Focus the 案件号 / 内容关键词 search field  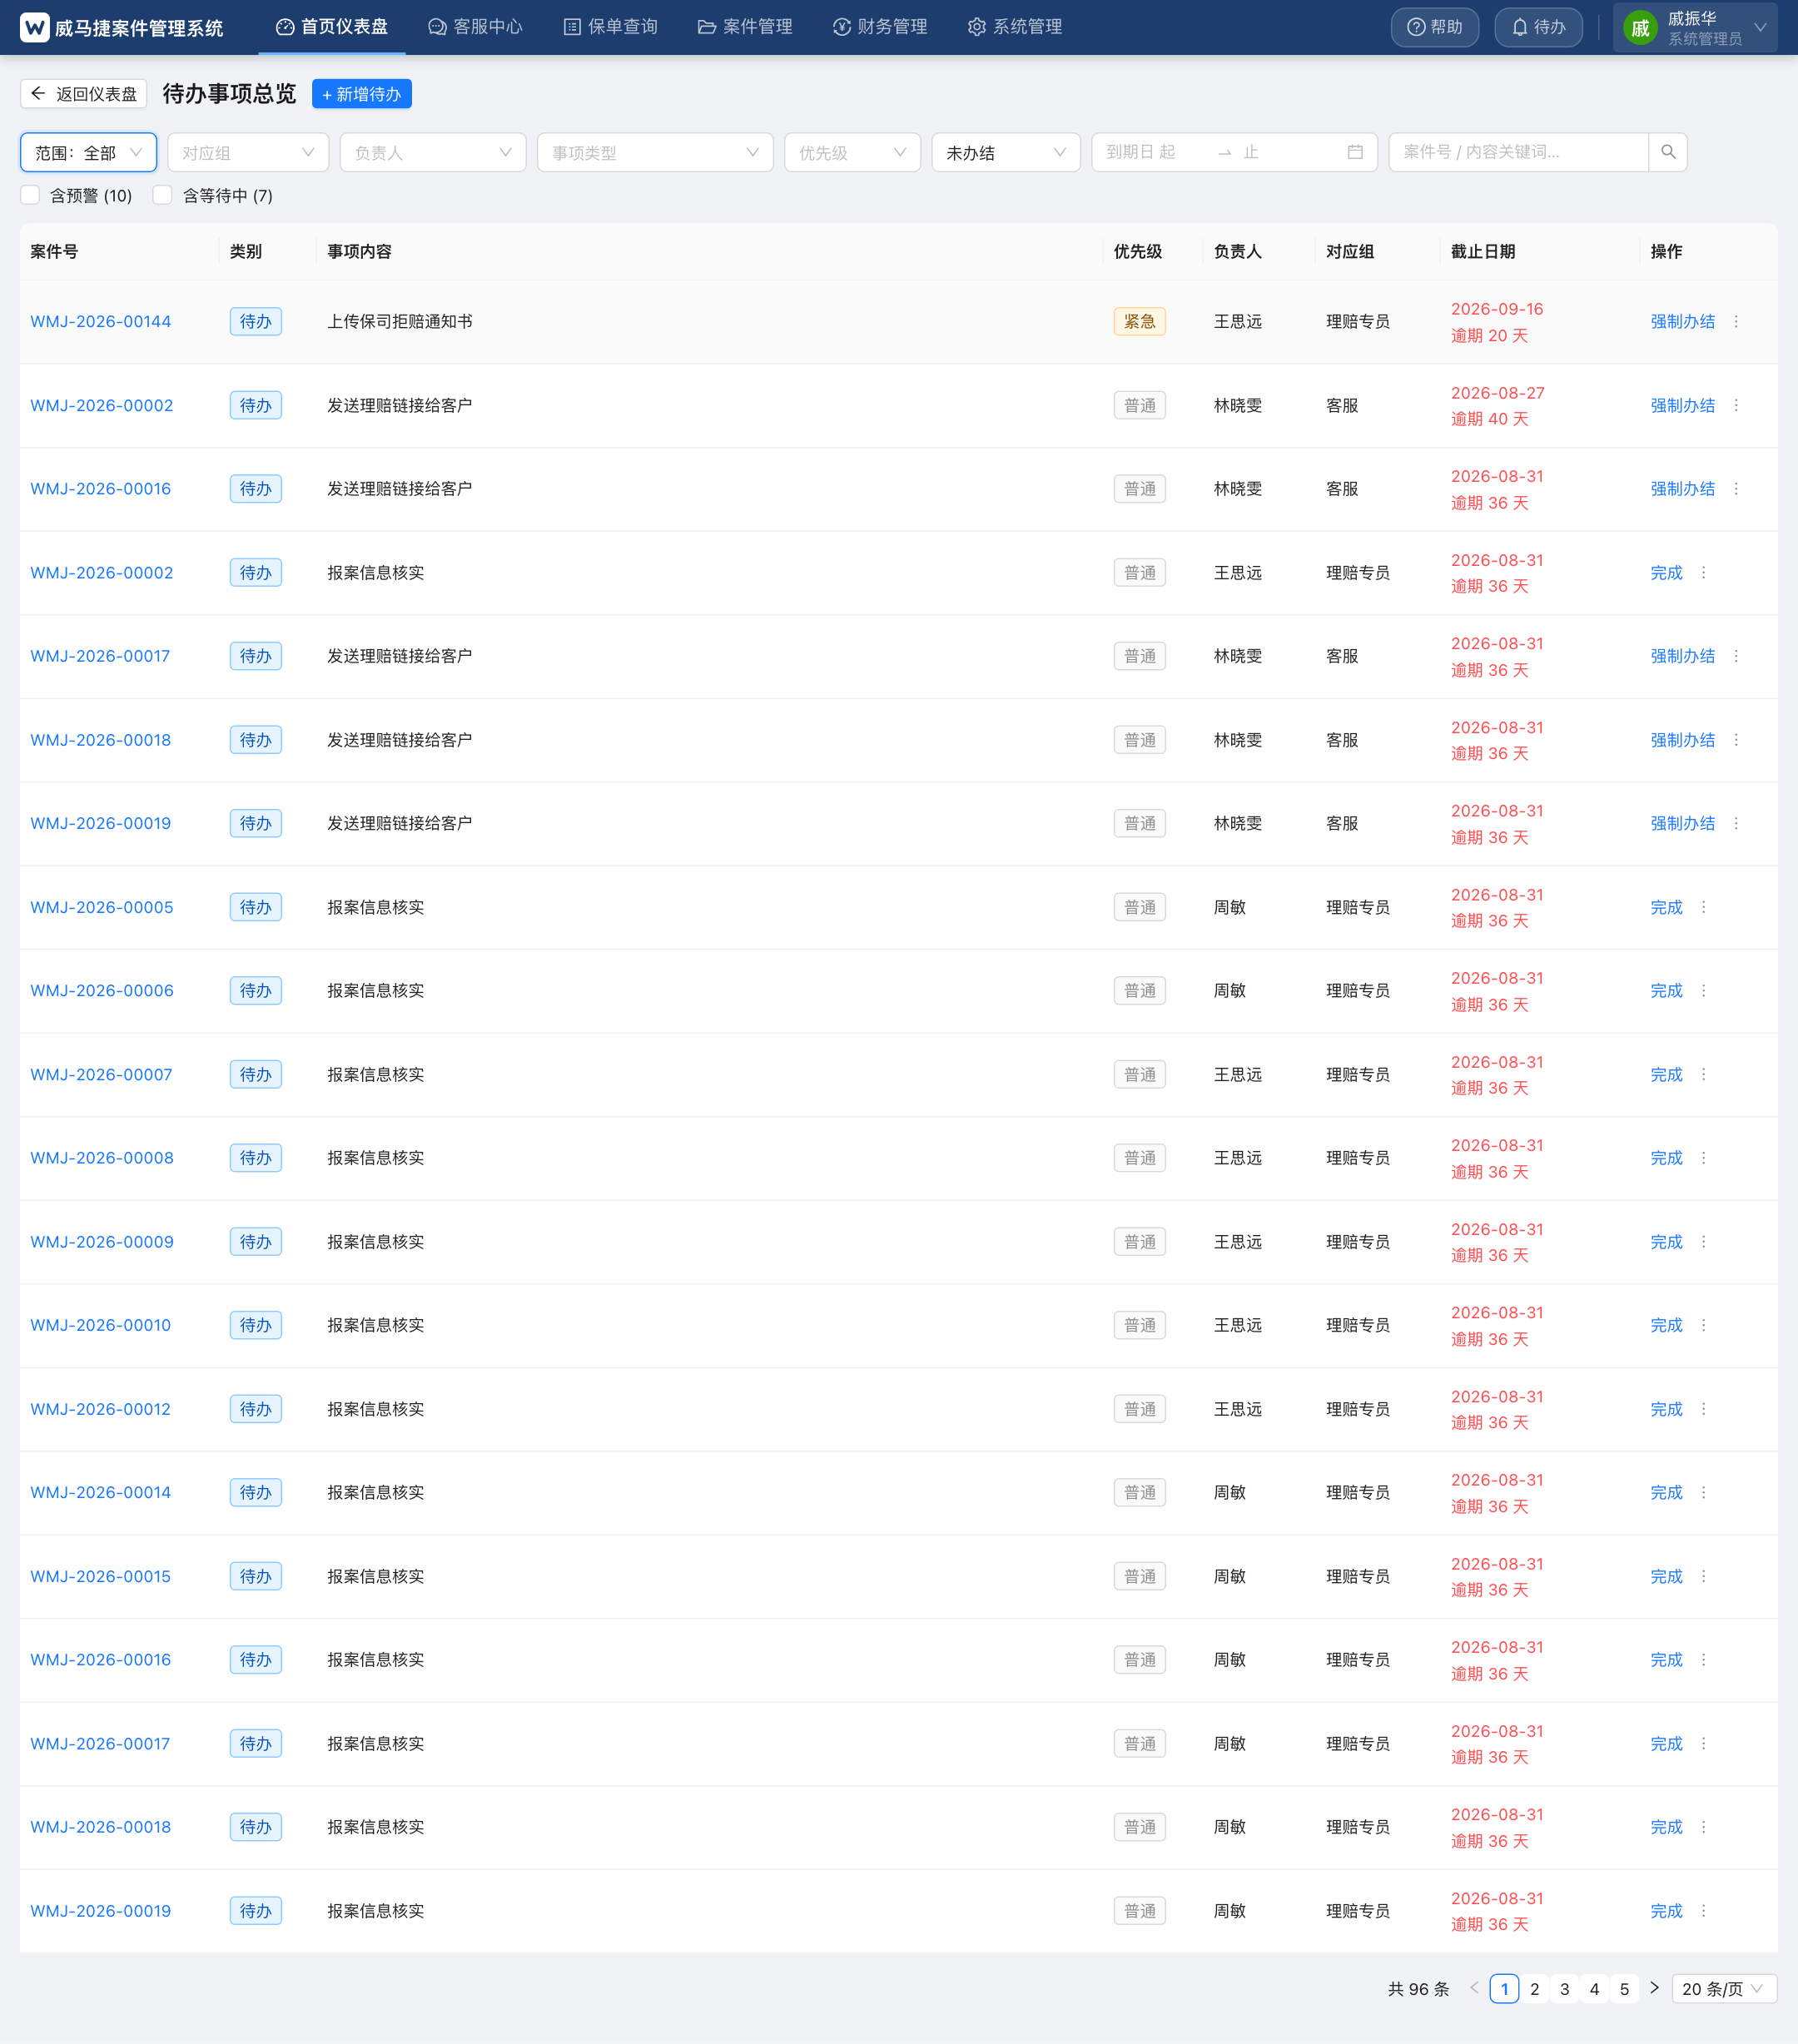[x=1518, y=152]
